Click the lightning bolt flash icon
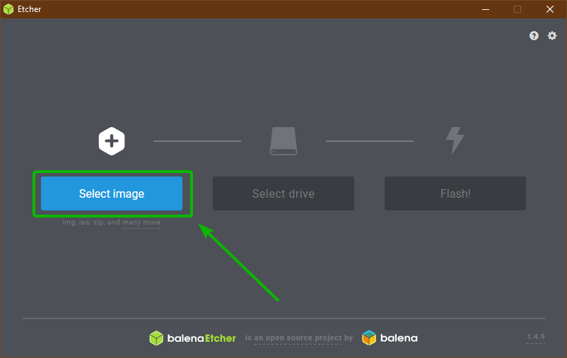 [x=455, y=141]
